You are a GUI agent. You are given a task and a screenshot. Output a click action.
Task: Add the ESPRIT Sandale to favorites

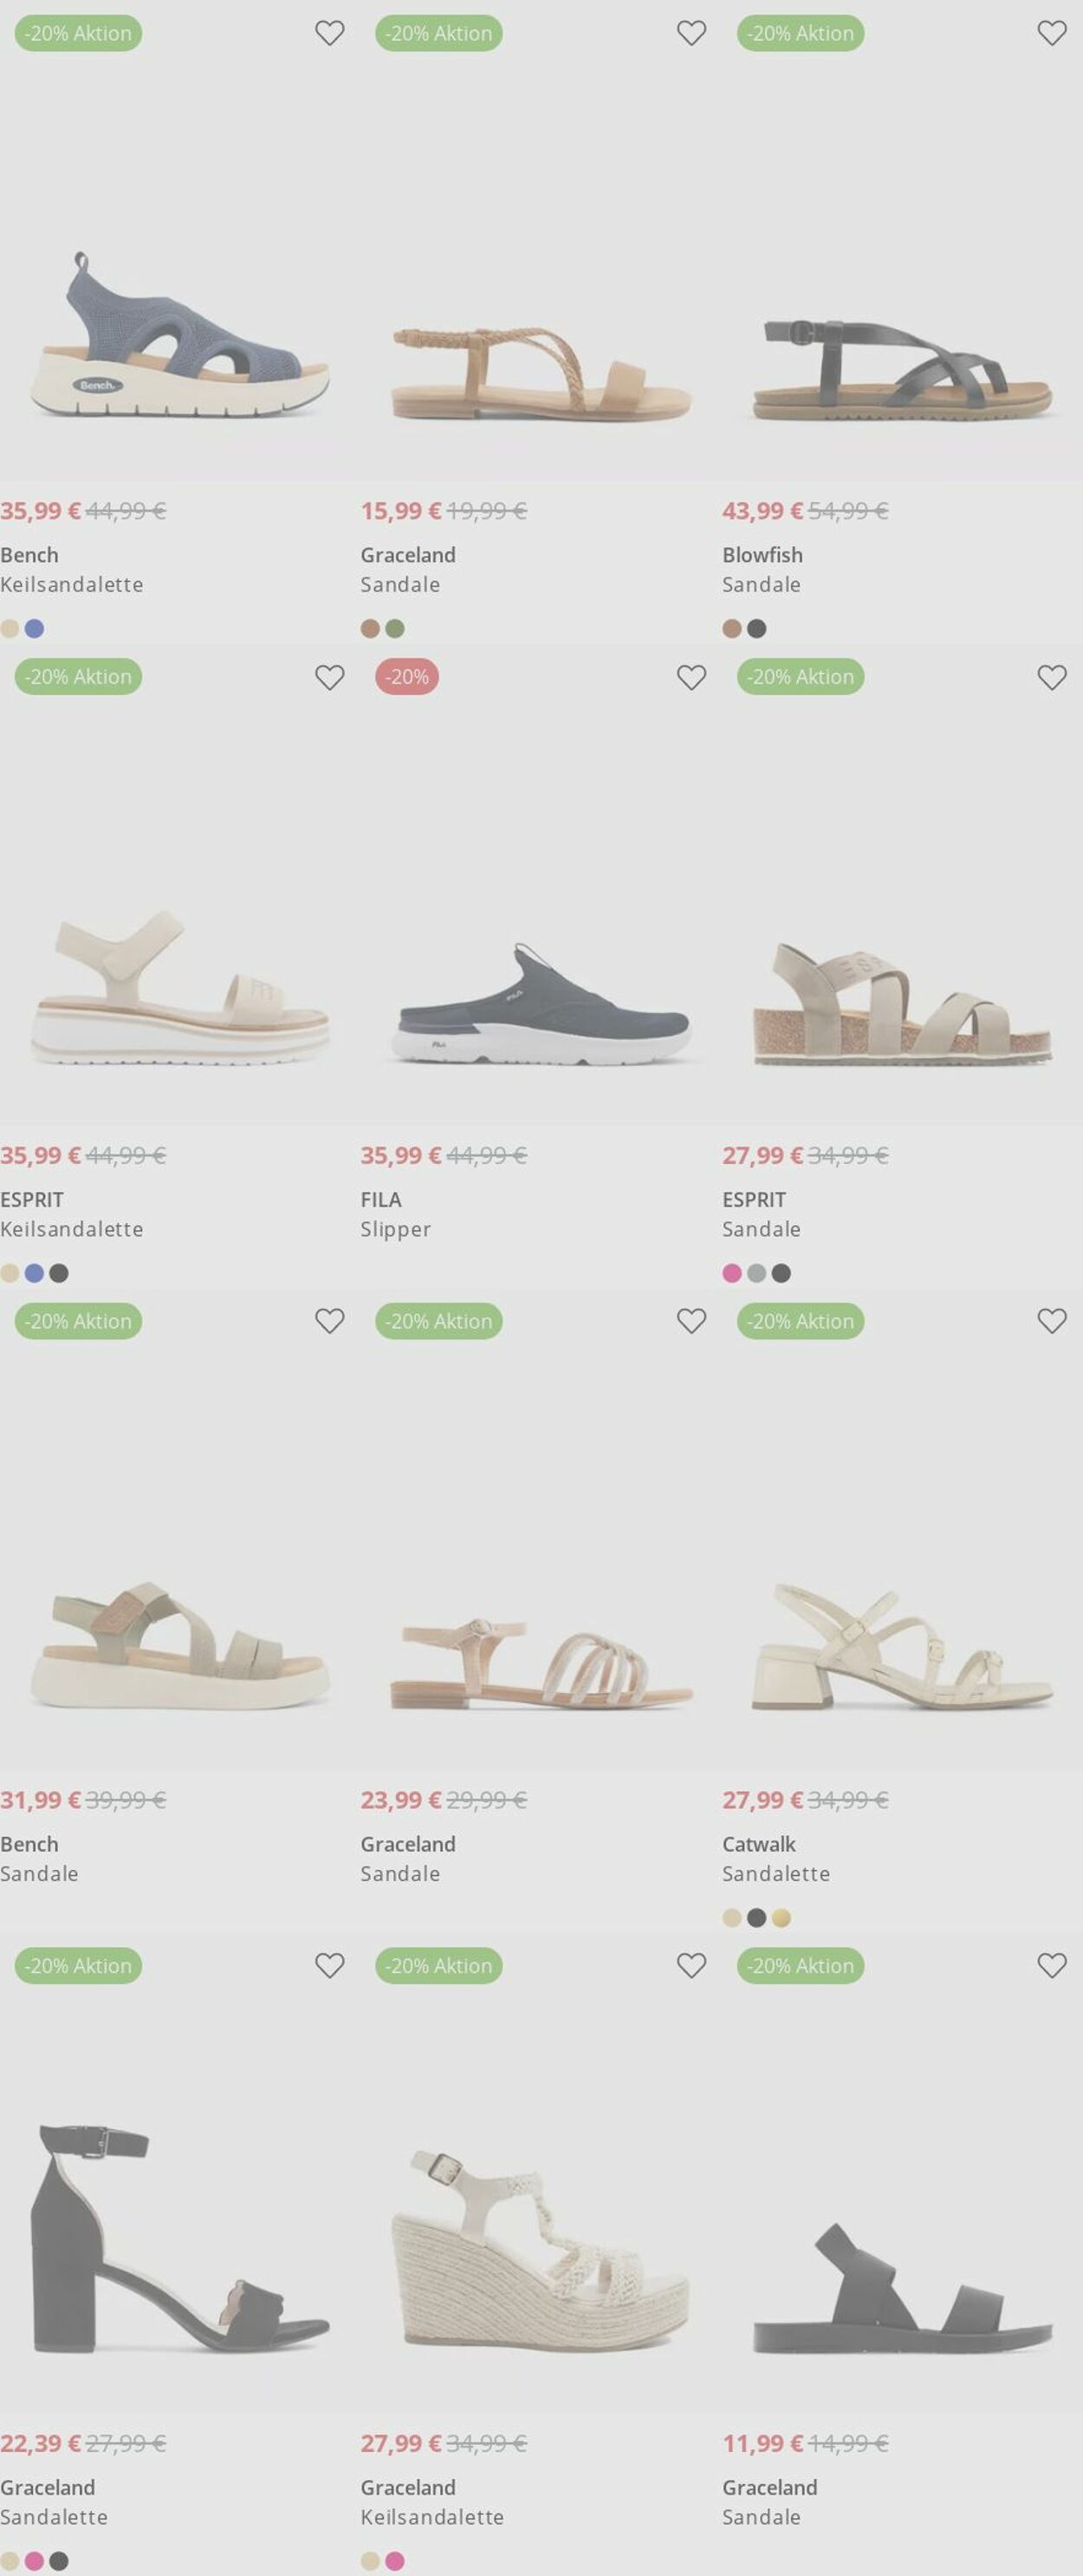(x=1051, y=677)
